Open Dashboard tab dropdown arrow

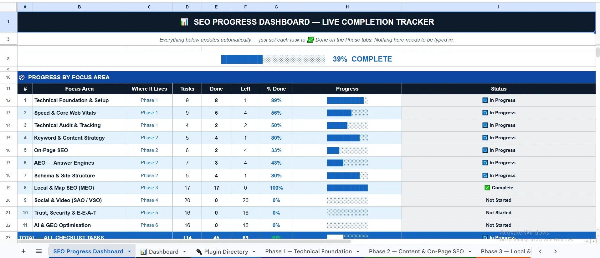[x=184, y=251]
